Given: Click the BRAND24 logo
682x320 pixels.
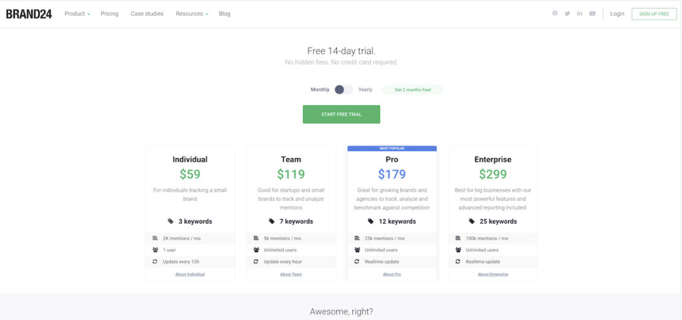Looking at the screenshot, I should pyautogui.click(x=29, y=14).
